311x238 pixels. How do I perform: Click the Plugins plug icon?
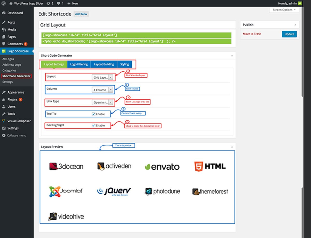coord(4,99)
